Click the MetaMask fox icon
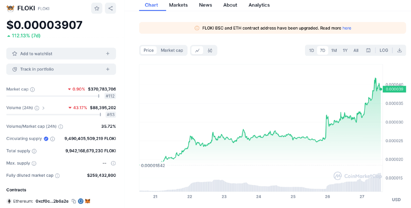 click(x=88, y=201)
